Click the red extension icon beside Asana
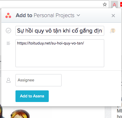The image size is (122, 118). tap(121, 4)
